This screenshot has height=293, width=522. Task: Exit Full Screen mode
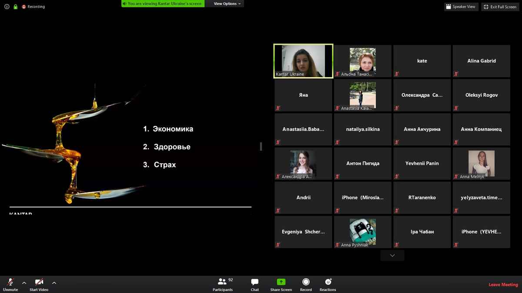pyautogui.click(x=500, y=7)
